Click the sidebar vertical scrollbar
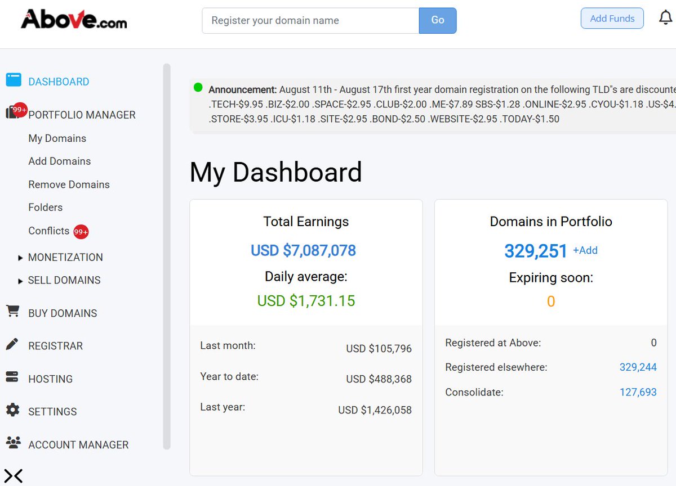This screenshot has width=676, height=486. tap(166, 256)
